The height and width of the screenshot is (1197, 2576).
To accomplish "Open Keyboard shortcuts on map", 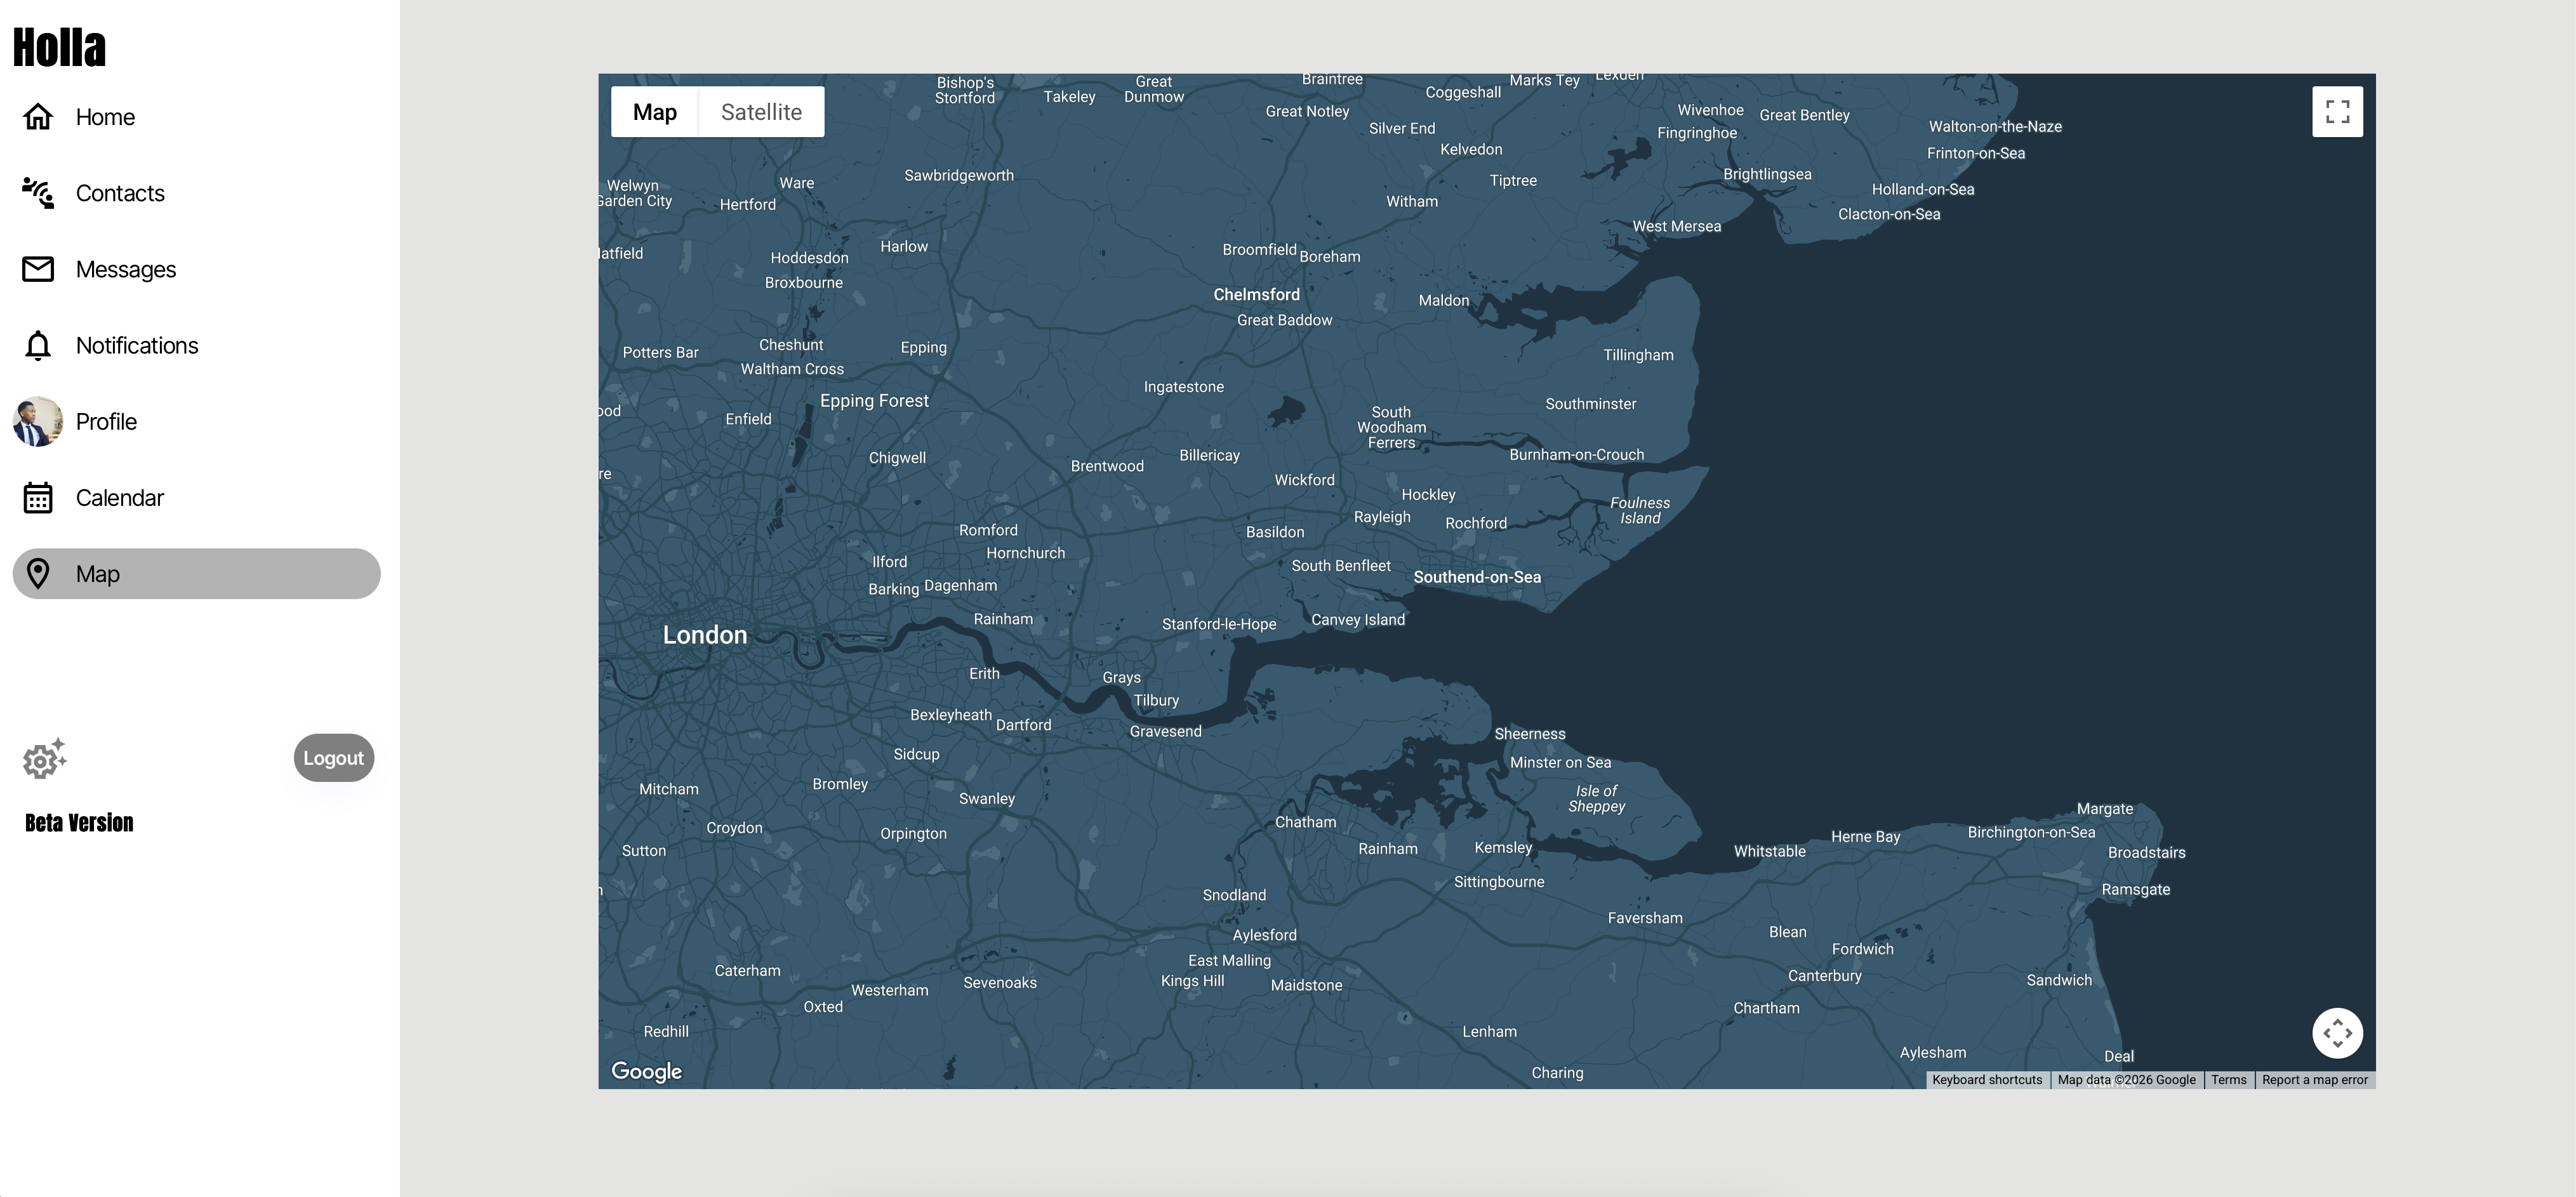I will [1987, 1080].
